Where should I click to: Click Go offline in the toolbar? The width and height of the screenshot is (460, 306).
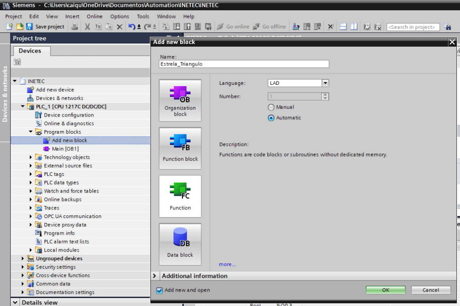pyautogui.click(x=270, y=26)
